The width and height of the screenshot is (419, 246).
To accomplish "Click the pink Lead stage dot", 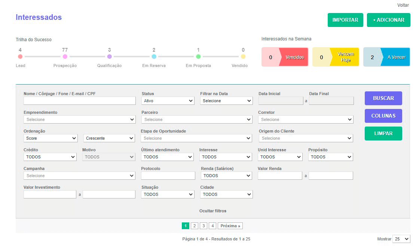I will (20, 57).
